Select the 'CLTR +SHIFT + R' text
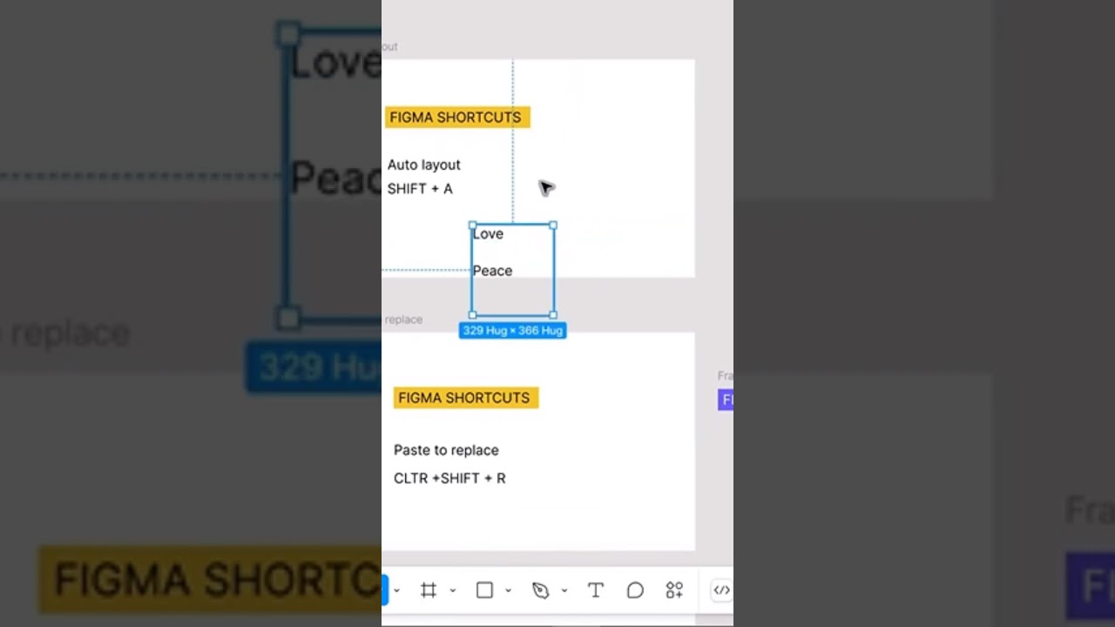1115x627 pixels. tap(449, 478)
